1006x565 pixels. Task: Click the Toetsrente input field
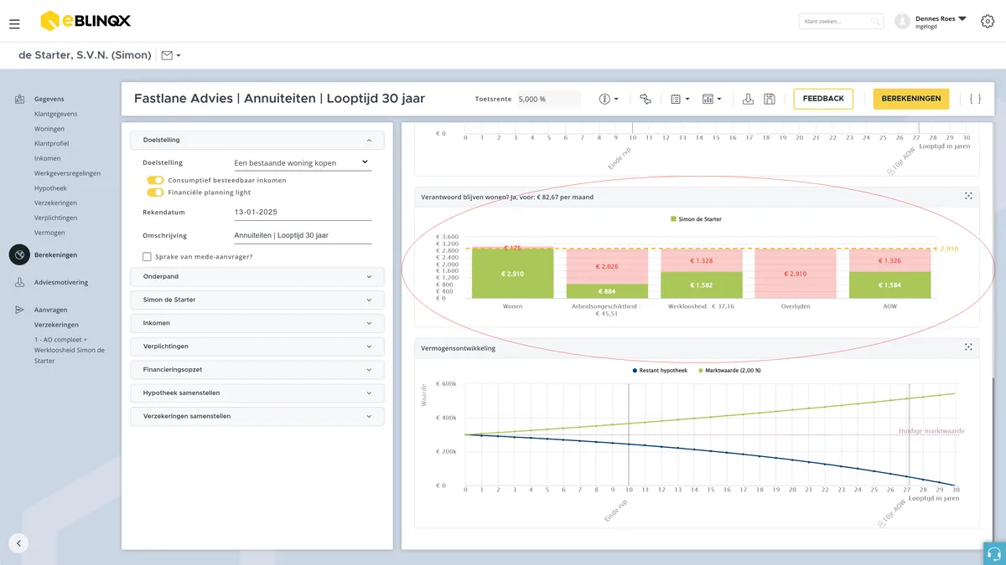[x=548, y=99]
